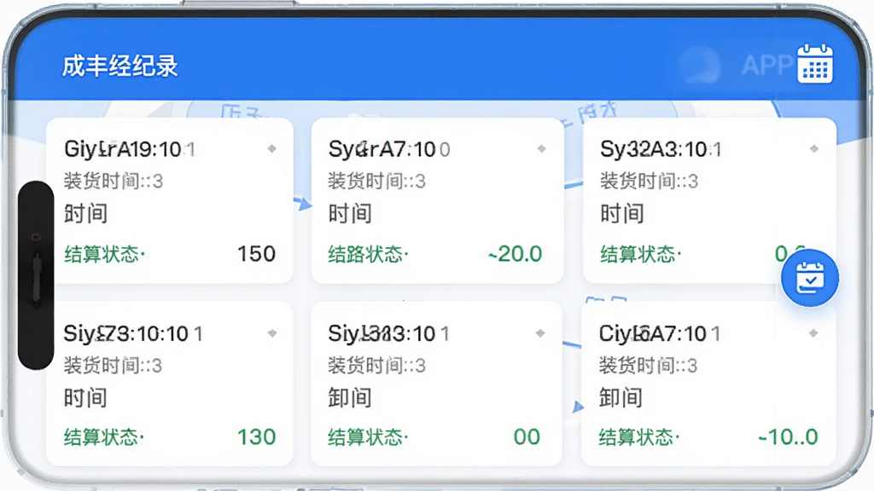Viewport: 874px width, 491px height.
Task: Tap 结算状态 on CiyL6A7 card
Action: pos(639,437)
